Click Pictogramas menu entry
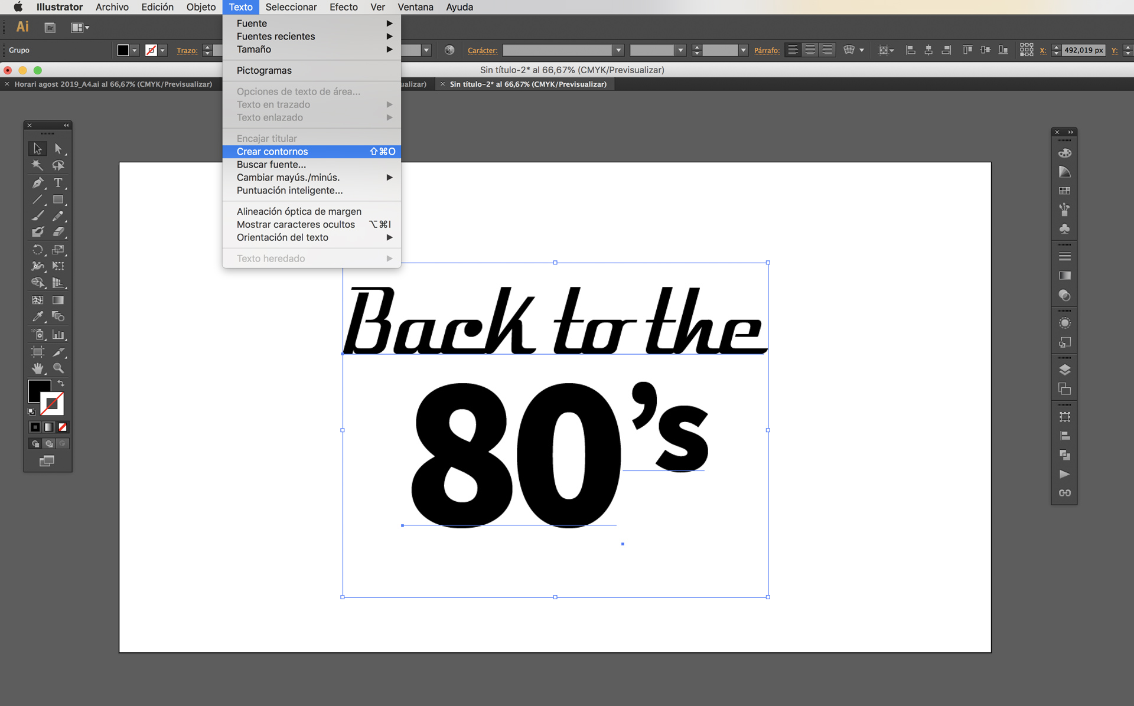1134x706 pixels. [x=311, y=71]
